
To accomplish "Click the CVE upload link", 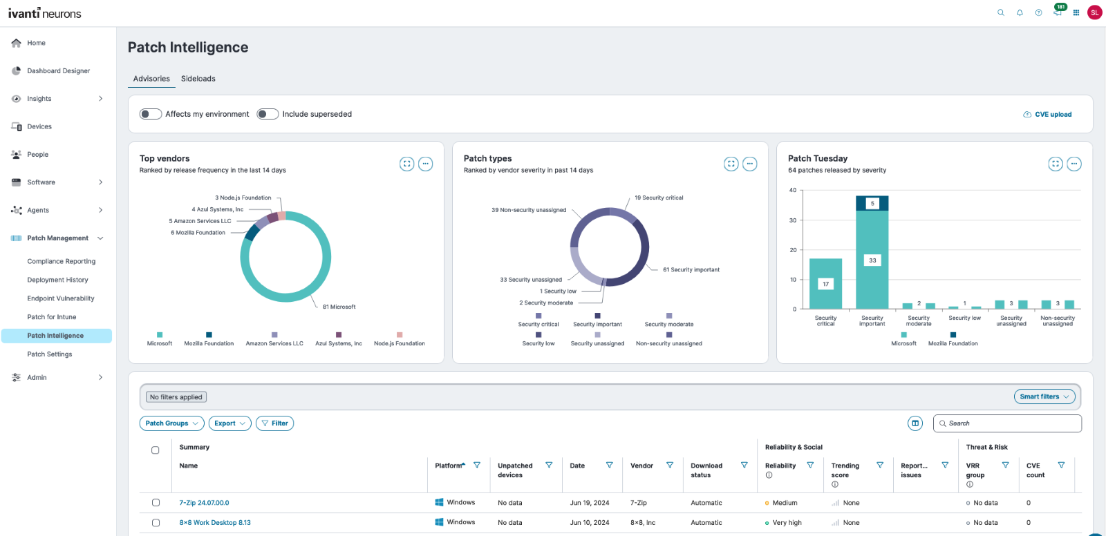I will tap(1047, 115).
